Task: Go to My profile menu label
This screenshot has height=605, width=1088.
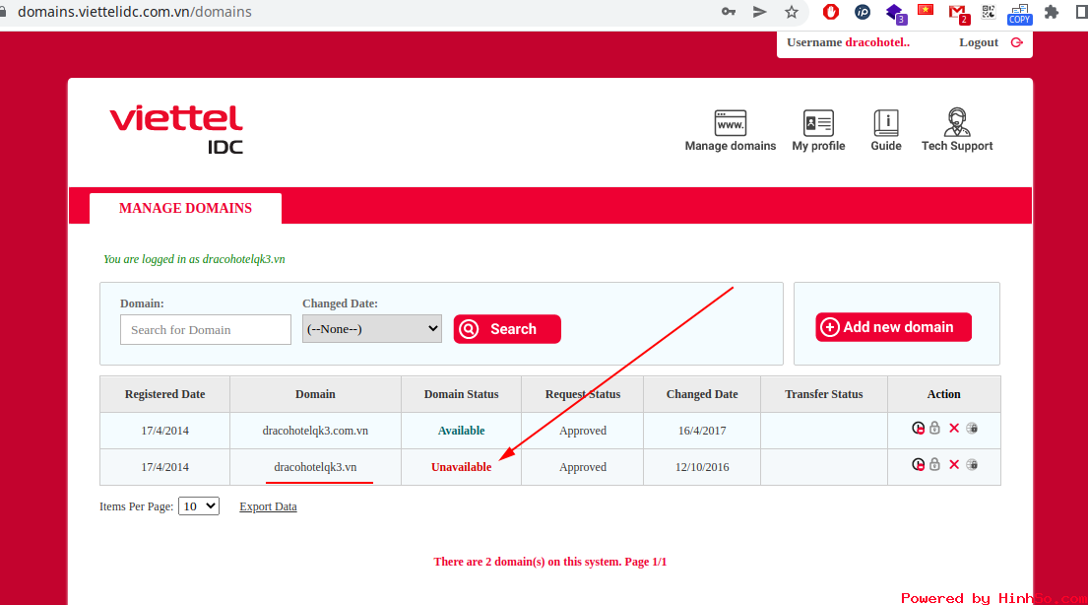Action: point(819,146)
